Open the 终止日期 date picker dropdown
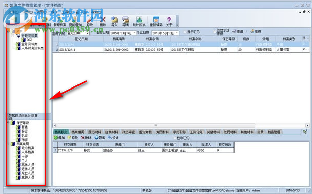The image size is (312, 194). click(177, 33)
